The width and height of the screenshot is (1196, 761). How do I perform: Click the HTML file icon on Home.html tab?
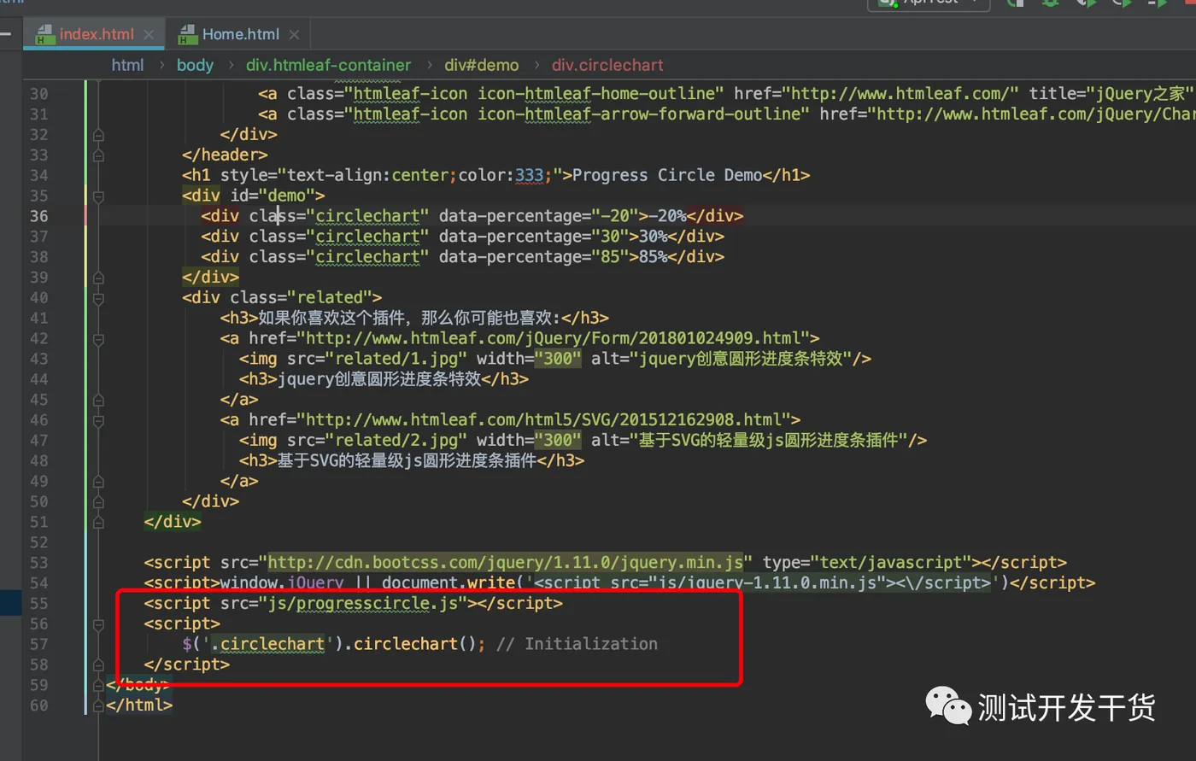[187, 34]
